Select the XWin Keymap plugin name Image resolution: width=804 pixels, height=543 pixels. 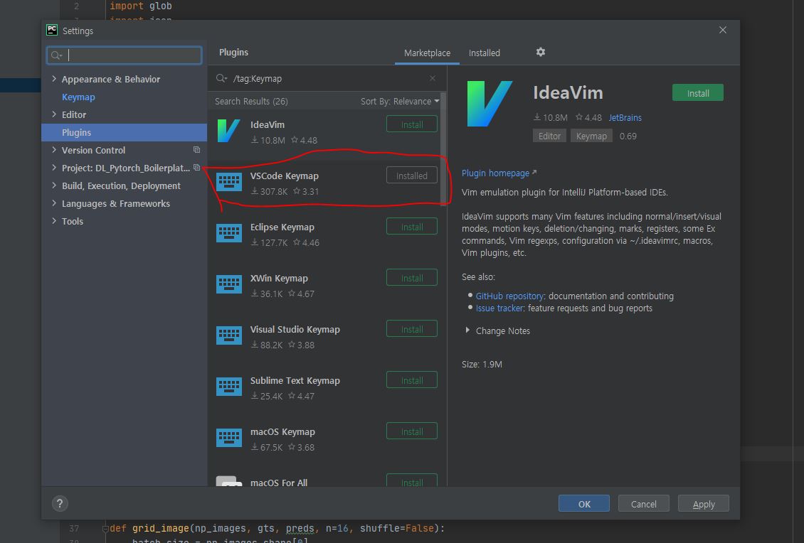coord(279,278)
